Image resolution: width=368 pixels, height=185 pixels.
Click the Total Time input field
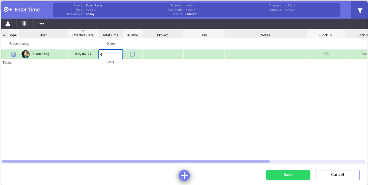[111, 54]
